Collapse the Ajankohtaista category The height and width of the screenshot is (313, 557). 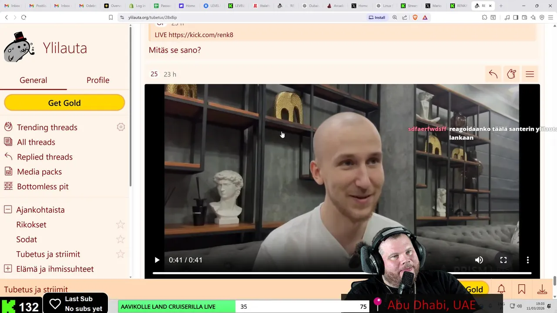(8, 210)
